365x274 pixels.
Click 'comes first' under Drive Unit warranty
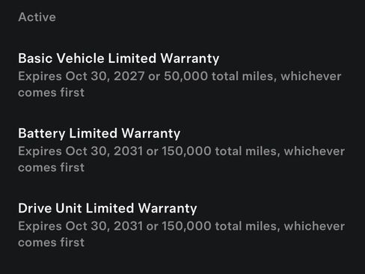click(x=51, y=243)
